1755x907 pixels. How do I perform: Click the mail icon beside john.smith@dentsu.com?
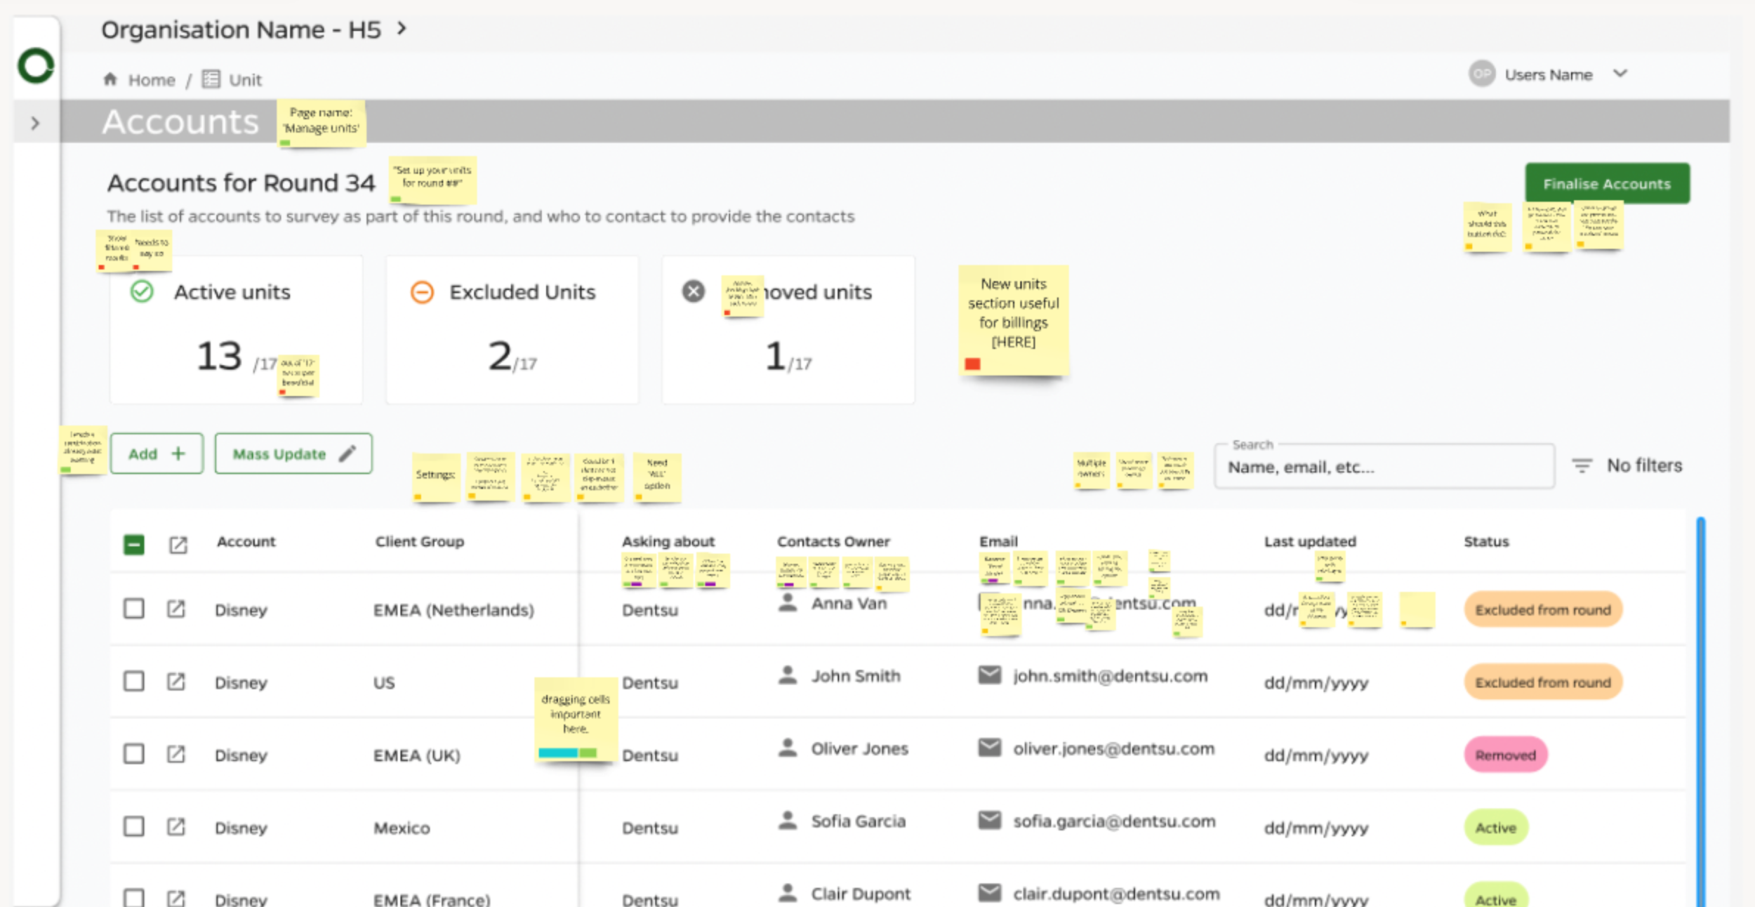(990, 675)
